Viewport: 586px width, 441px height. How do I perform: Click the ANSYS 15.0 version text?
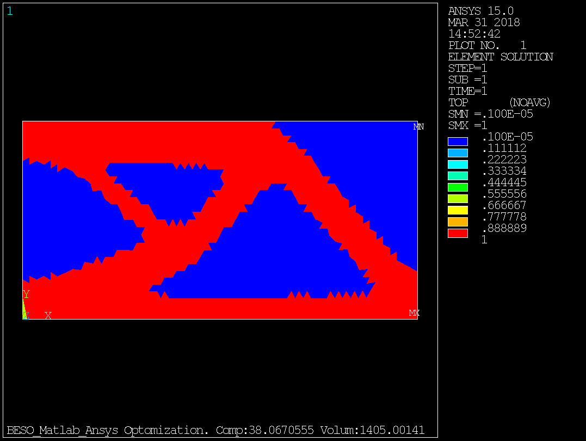pyautogui.click(x=480, y=11)
